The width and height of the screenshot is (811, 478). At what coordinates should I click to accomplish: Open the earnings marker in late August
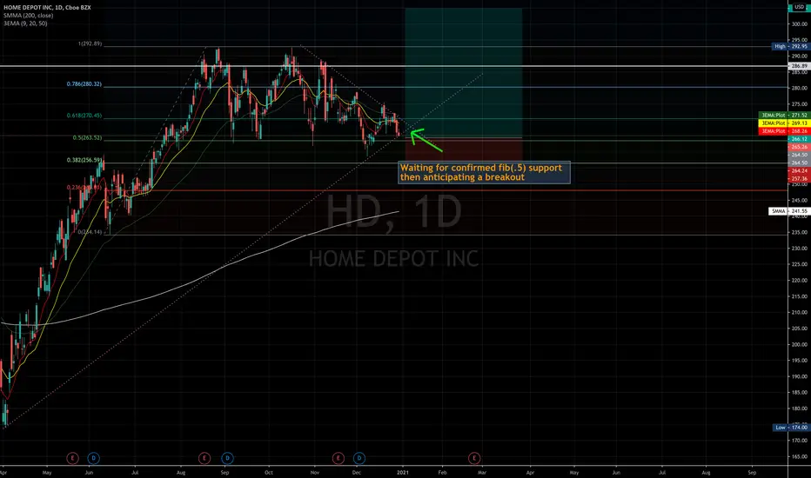204,458
